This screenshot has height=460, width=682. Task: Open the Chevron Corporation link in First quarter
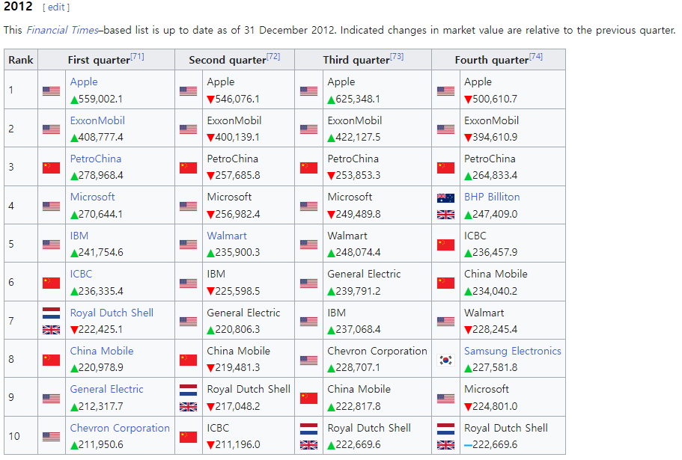coord(120,428)
